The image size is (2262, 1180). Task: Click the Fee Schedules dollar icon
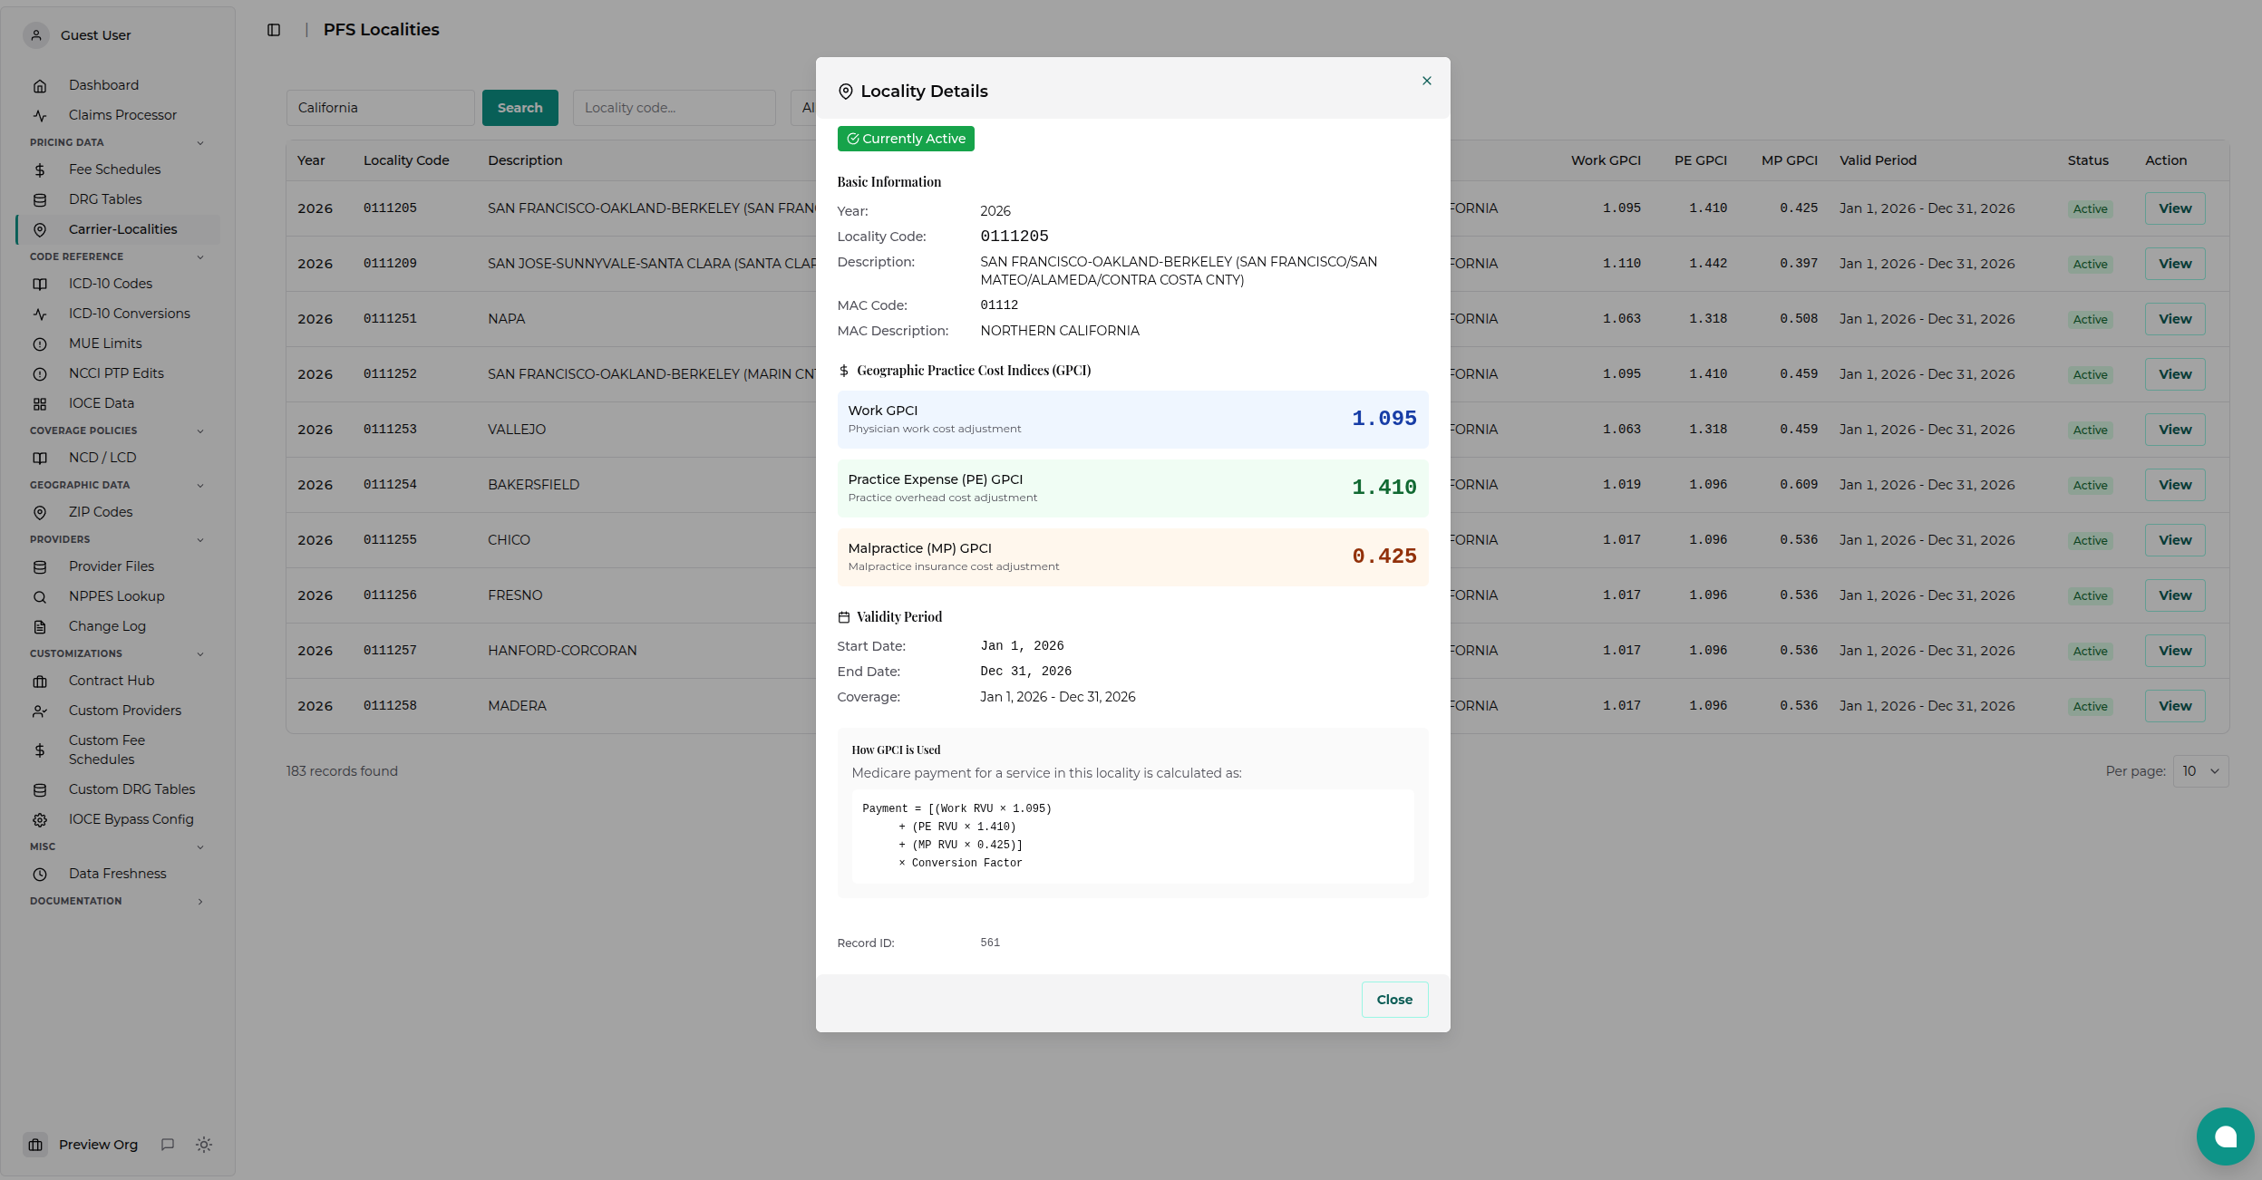click(40, 170)
